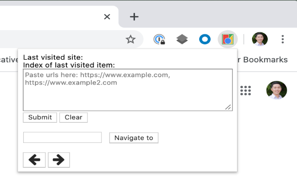Close the current browser tab
Screen dimensions: 297x185
click(107, 17)
